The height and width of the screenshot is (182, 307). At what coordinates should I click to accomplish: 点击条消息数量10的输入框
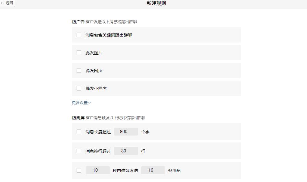(x=153, y=170)
